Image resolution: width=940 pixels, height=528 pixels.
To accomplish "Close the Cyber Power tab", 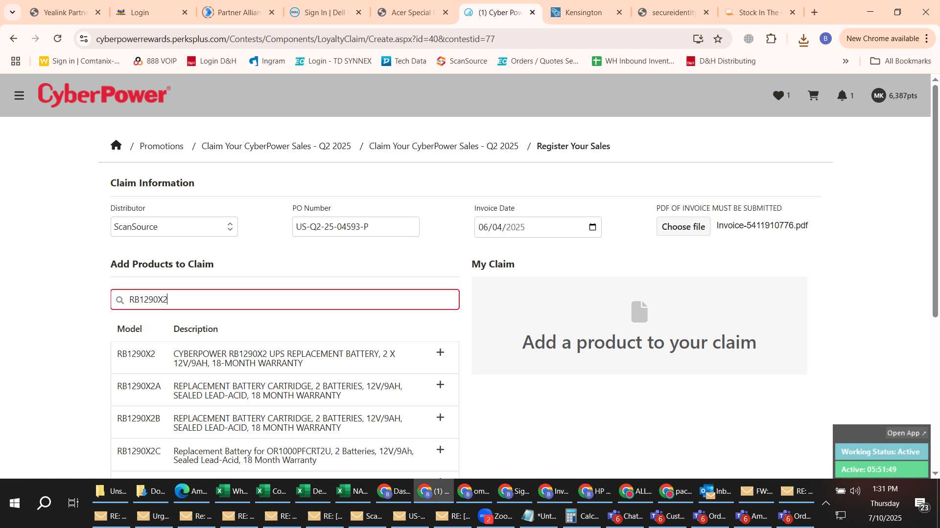I will coord(533,12).
